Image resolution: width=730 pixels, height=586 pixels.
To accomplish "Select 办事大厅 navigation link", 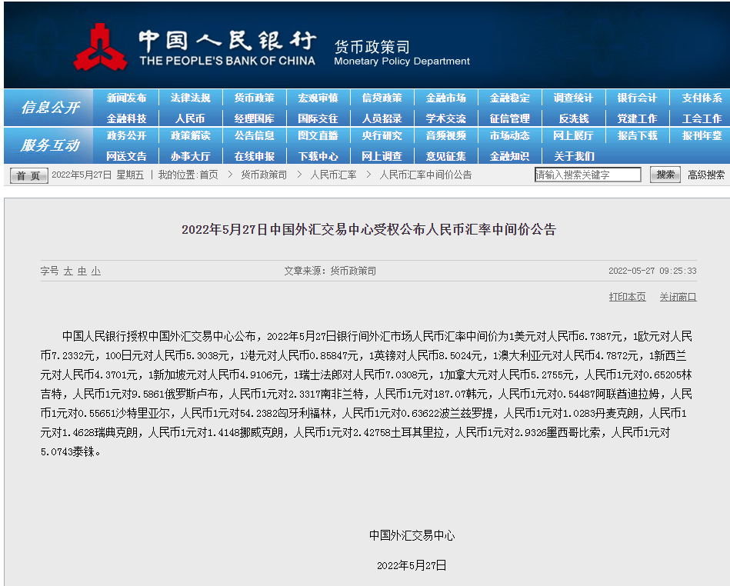I will coord(190,156).
